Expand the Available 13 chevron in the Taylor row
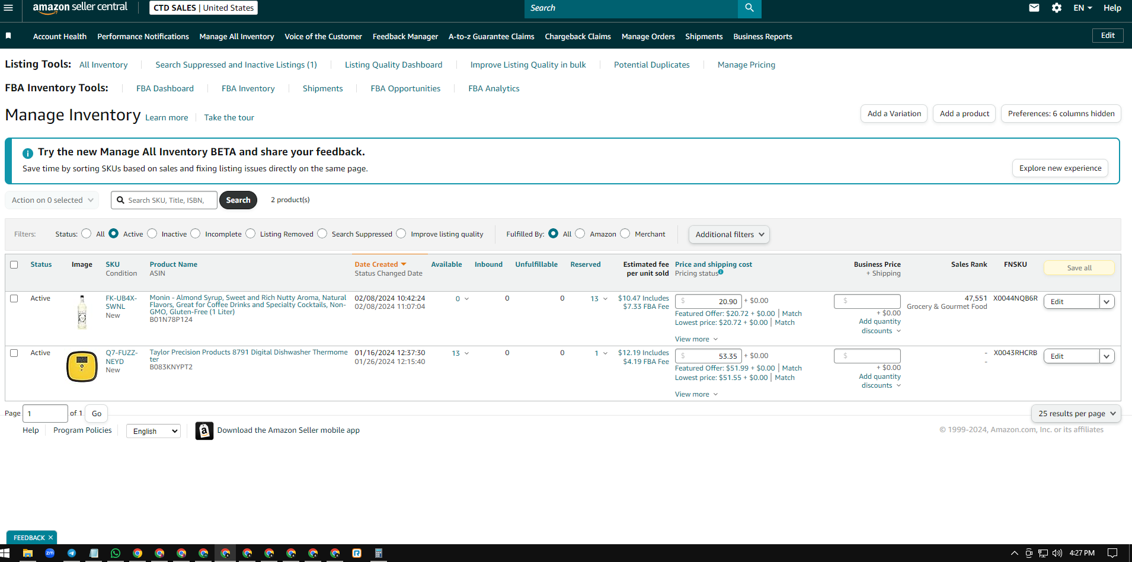1132x562 pixels. click(x=466, y=353)
